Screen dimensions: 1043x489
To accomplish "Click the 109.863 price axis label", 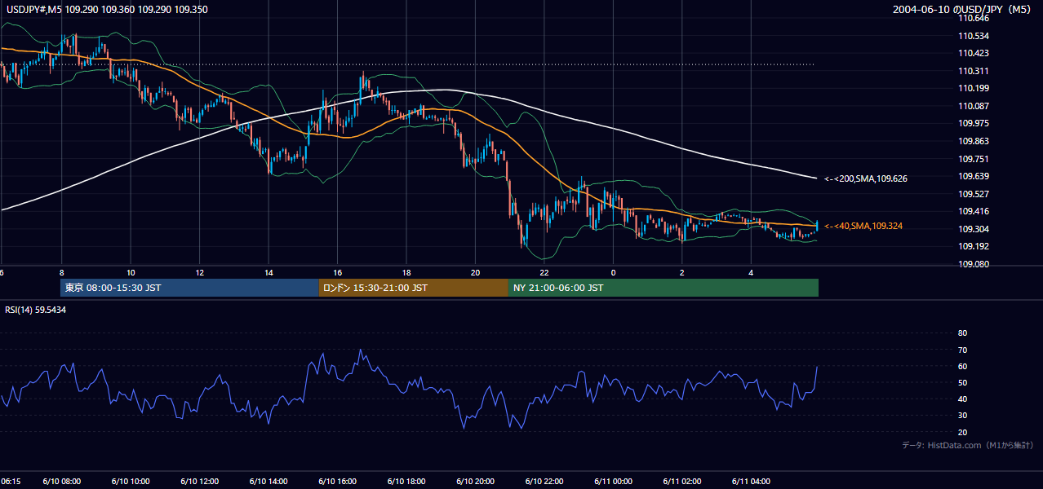I will [x=973, y=141].
